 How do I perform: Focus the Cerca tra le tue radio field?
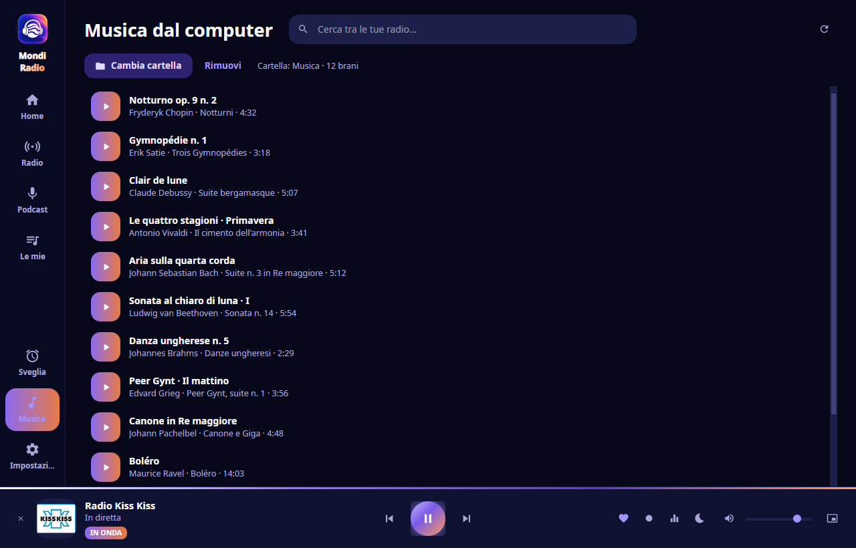tap(463, 29)
